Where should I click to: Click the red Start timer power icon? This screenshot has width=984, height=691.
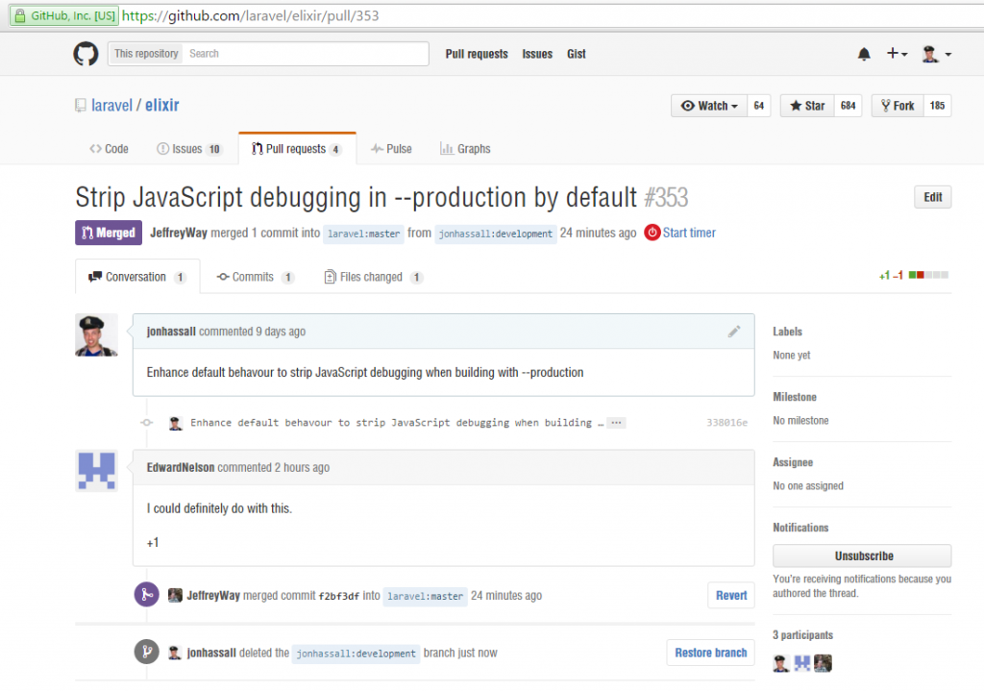(x=652, y=233)
